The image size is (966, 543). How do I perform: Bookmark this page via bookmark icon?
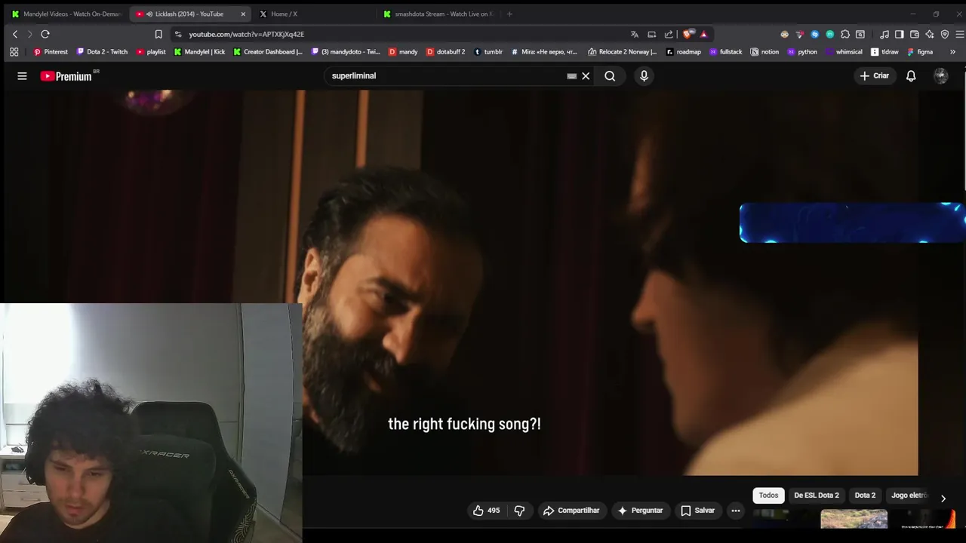158,34
